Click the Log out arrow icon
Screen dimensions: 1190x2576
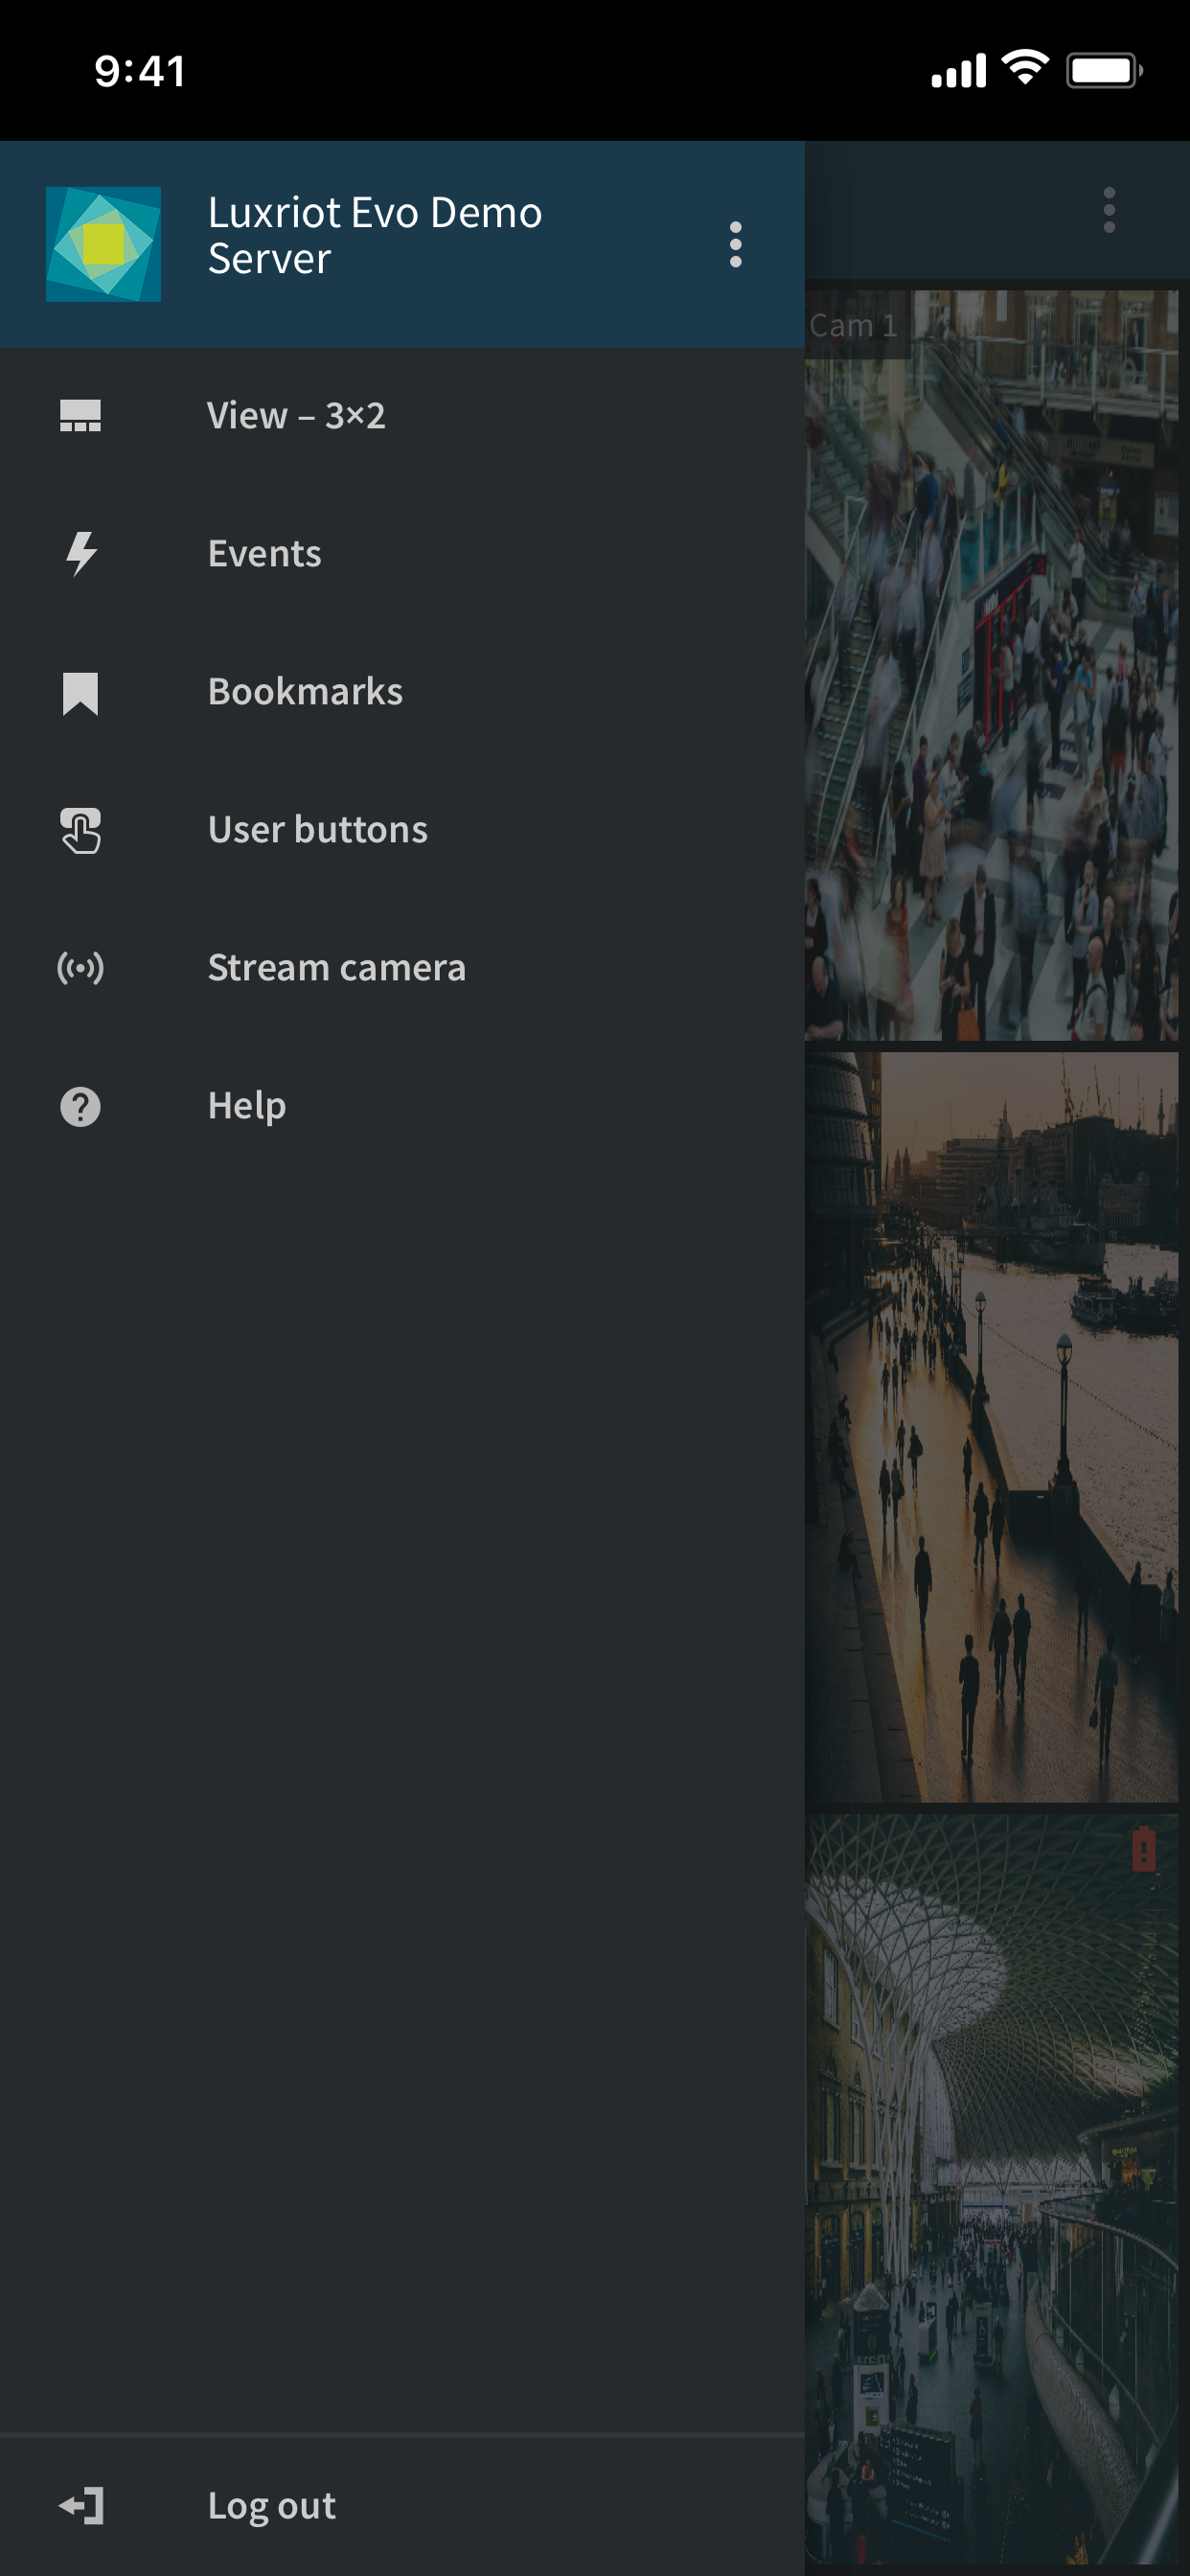(x=81, y=2506)
